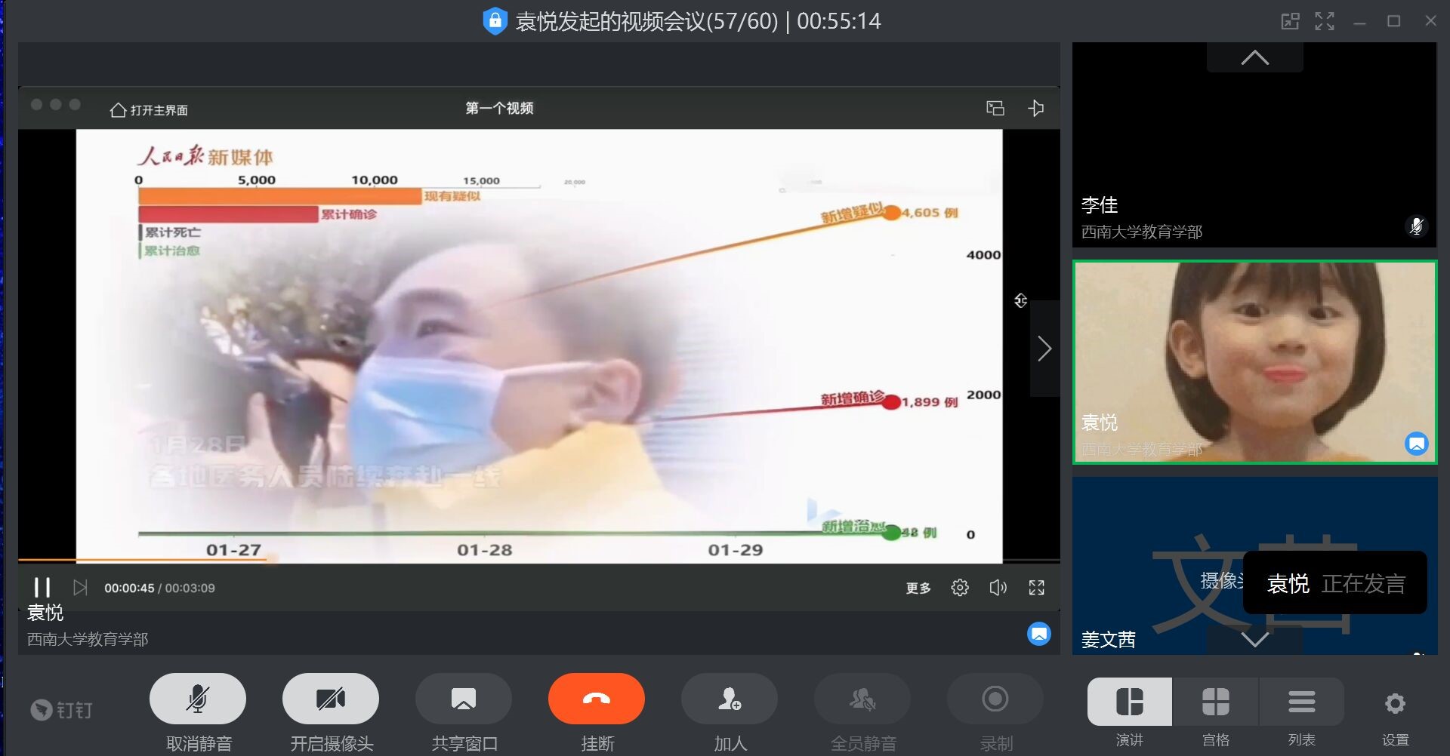Turn on camera with 开启摄像头

(x=330, y=699)
